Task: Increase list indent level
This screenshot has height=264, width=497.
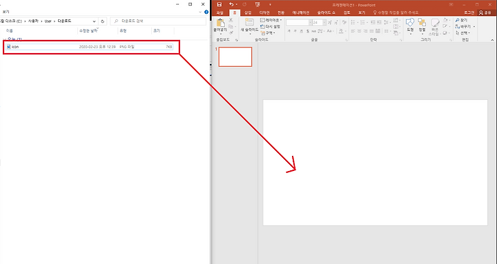Action: point(378,23)
